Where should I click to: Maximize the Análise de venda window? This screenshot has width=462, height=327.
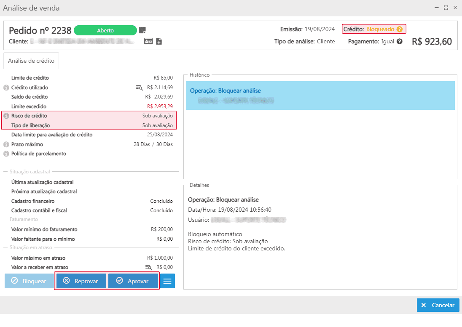[446, 8]
